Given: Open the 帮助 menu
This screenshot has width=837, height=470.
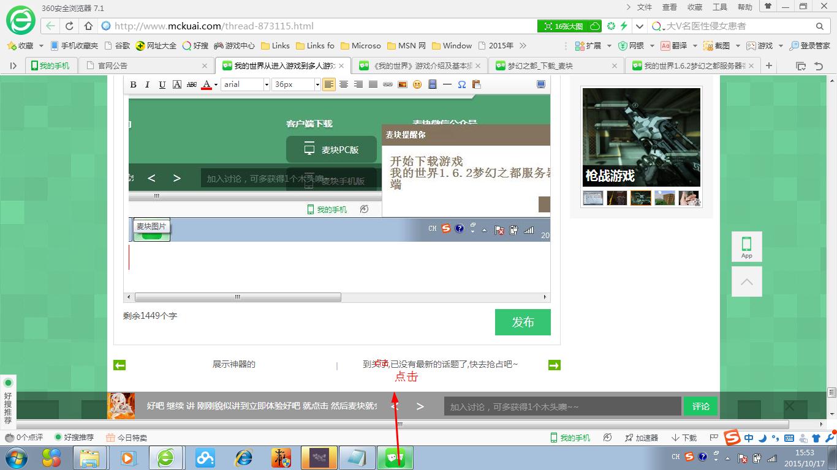Looking at the screenshot, I should click(745, 7).
